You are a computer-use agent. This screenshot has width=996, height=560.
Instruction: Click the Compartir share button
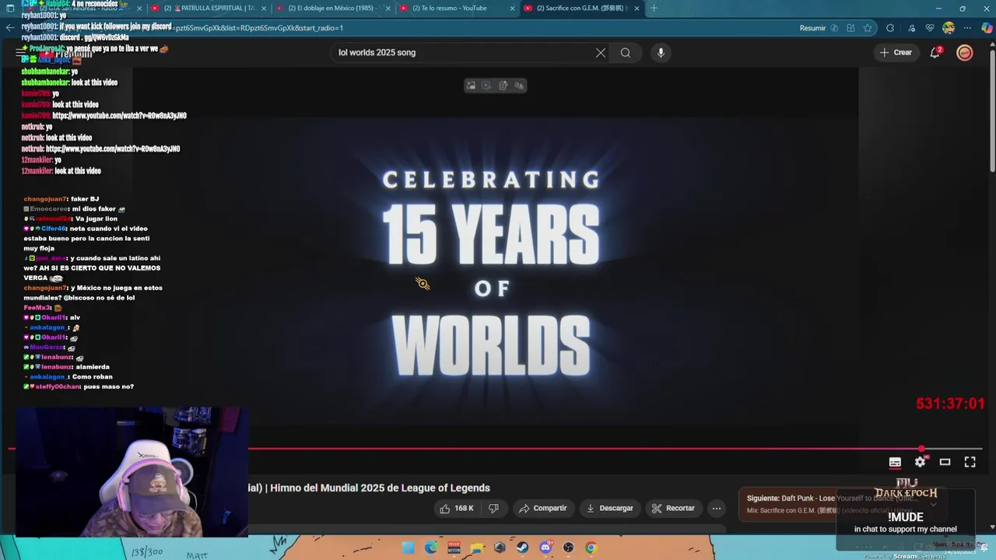click(543, 509)
